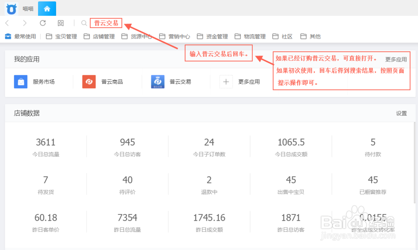This screenshot has width=418, height=250.
Task: Click the favorites star bookmark icon
Action: [61, 23]
